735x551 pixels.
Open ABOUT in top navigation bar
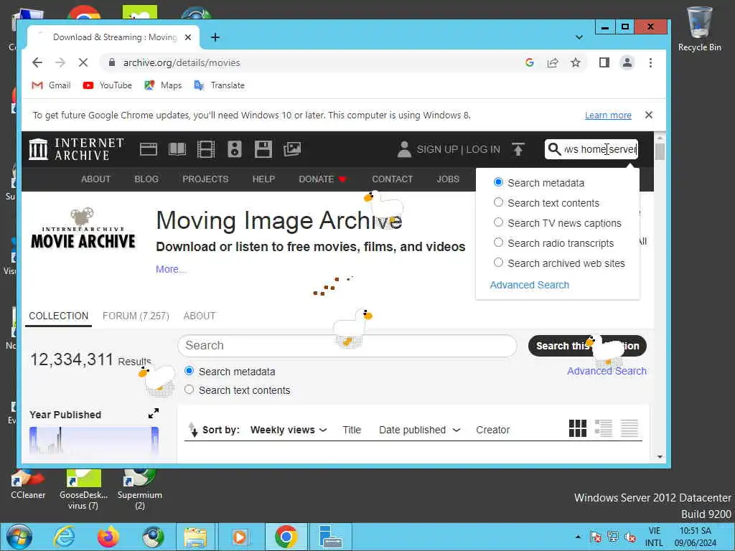(95, 179)
